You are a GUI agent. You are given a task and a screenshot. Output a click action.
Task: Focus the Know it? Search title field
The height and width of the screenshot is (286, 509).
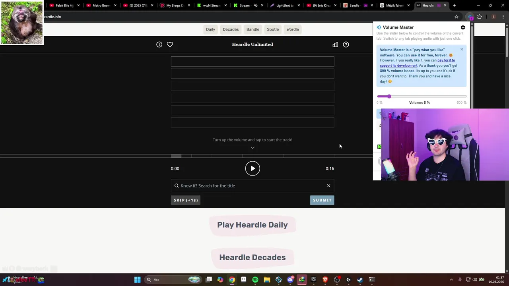pyautogui.click(x=253, y=186)
